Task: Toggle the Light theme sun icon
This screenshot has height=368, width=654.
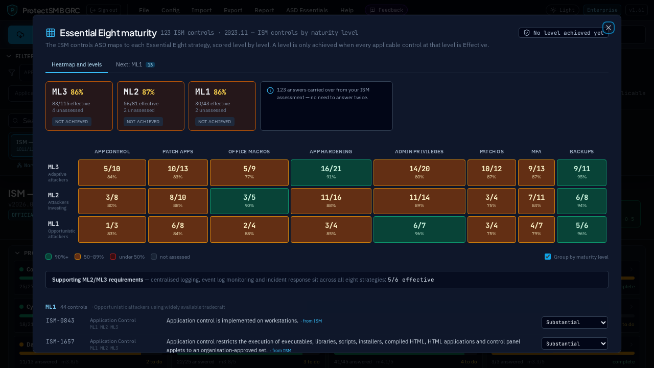Action: (553, 10)
